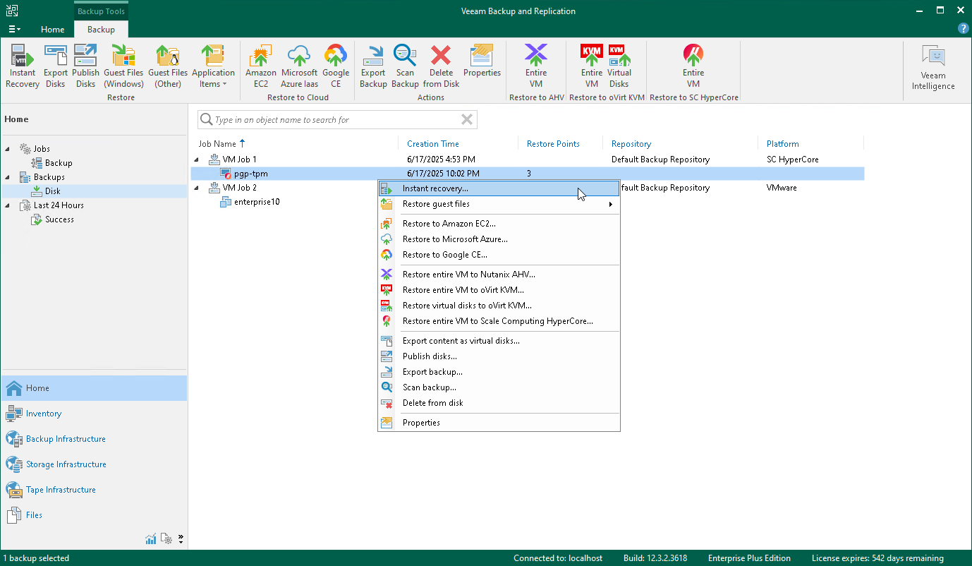Image resolution: width=972 pixels, height=566 pixels.
Task: Choose Export backup from context menu
Action: pyautogui.click(x=499, y=372)
